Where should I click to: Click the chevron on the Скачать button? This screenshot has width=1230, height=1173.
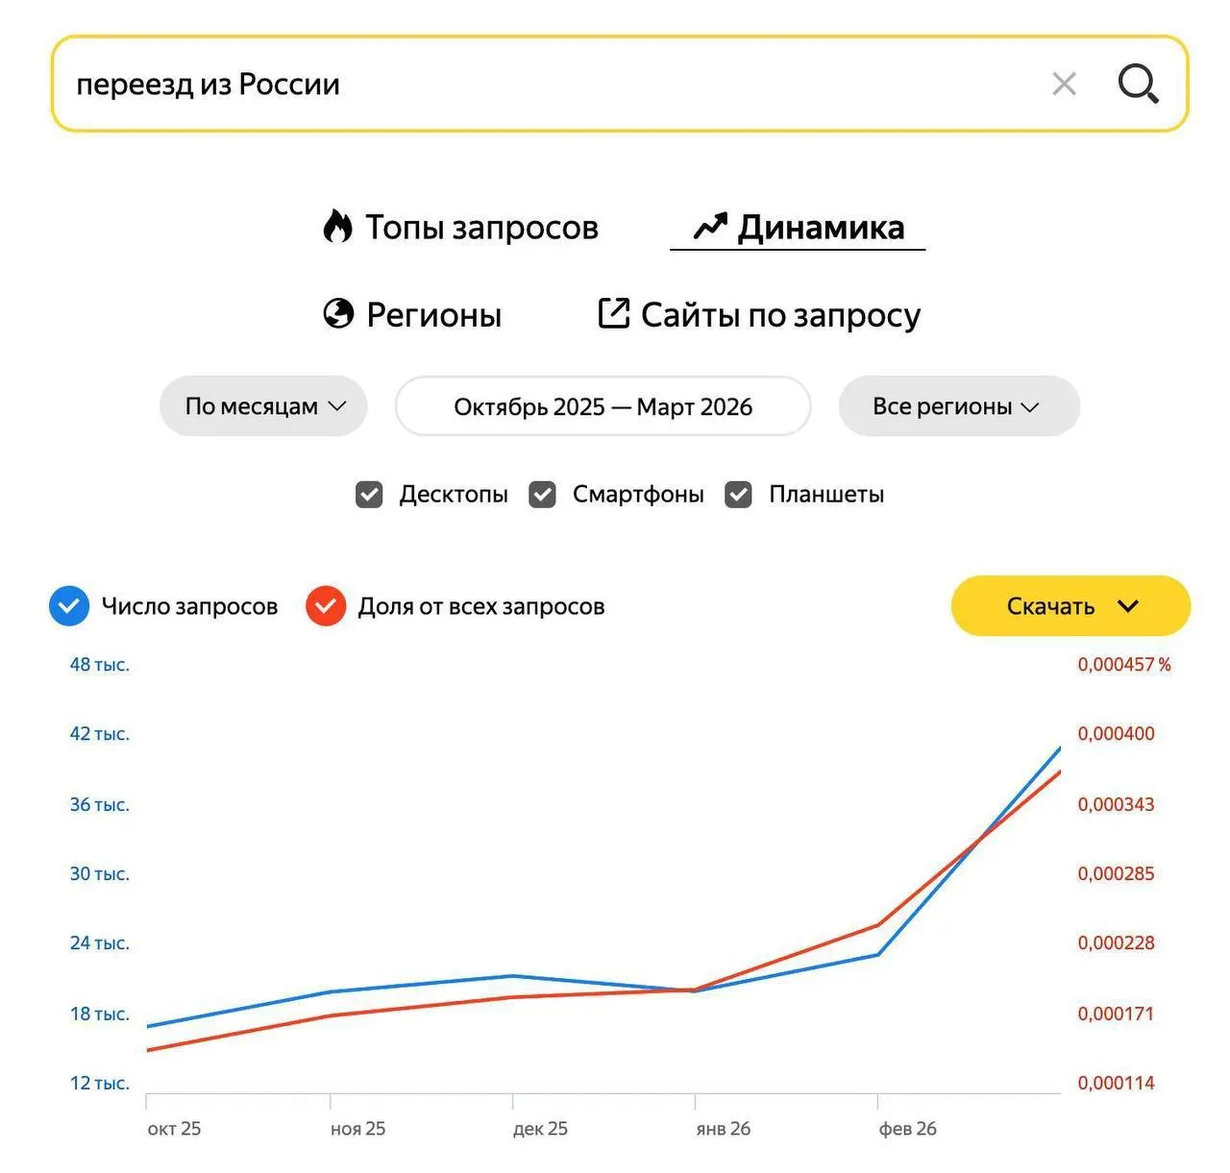pos(1128,606)
